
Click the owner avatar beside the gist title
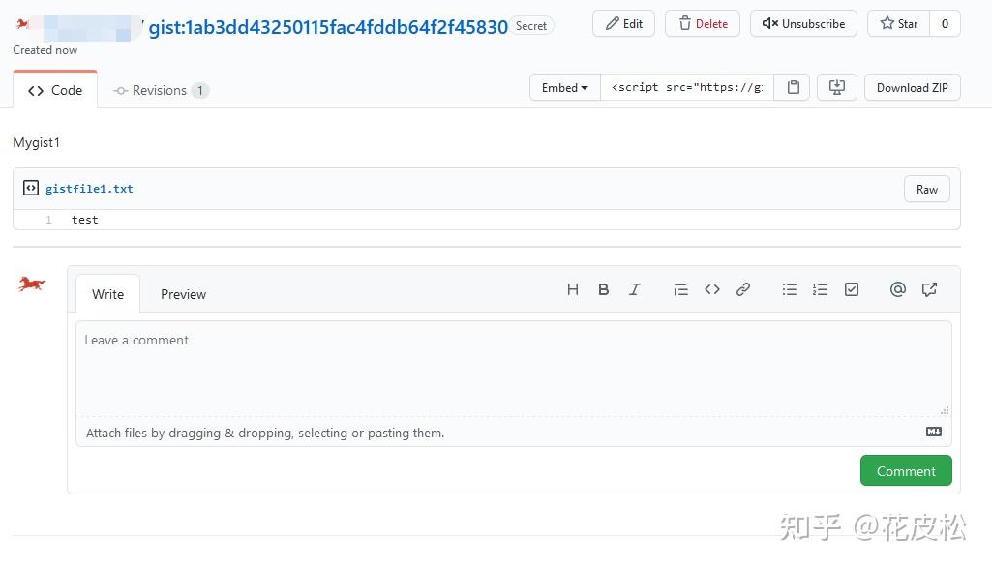click(x=23, y=24)
